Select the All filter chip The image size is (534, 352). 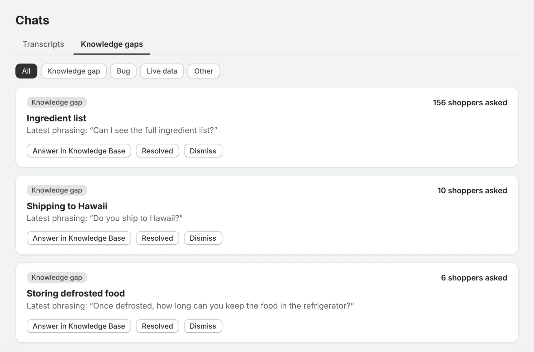[26, 71]
